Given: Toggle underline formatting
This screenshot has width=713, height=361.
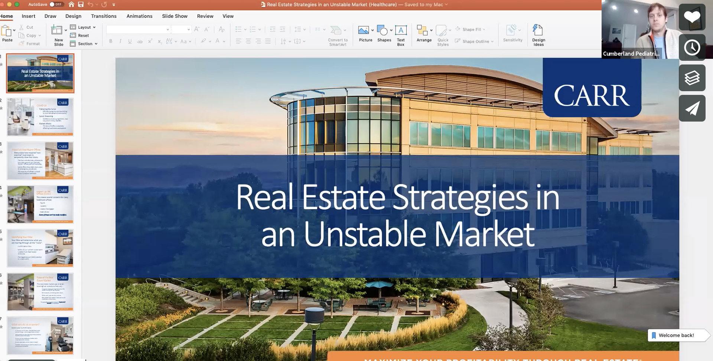Looking at the screenshot, I should point(130,41).
